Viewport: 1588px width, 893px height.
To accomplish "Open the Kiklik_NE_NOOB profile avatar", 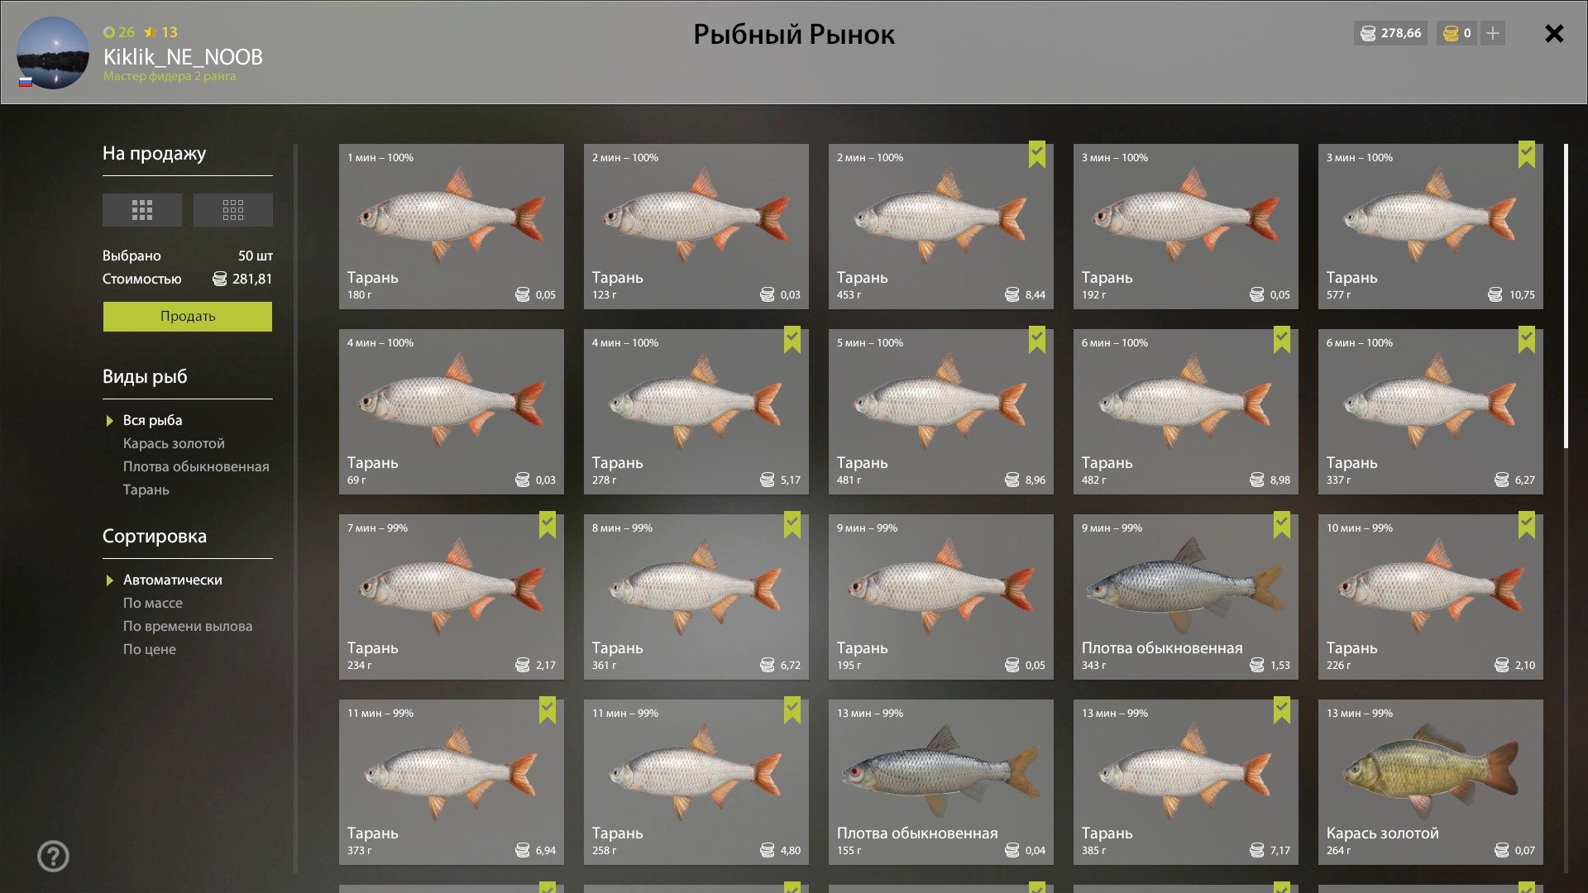I will 53,53.
